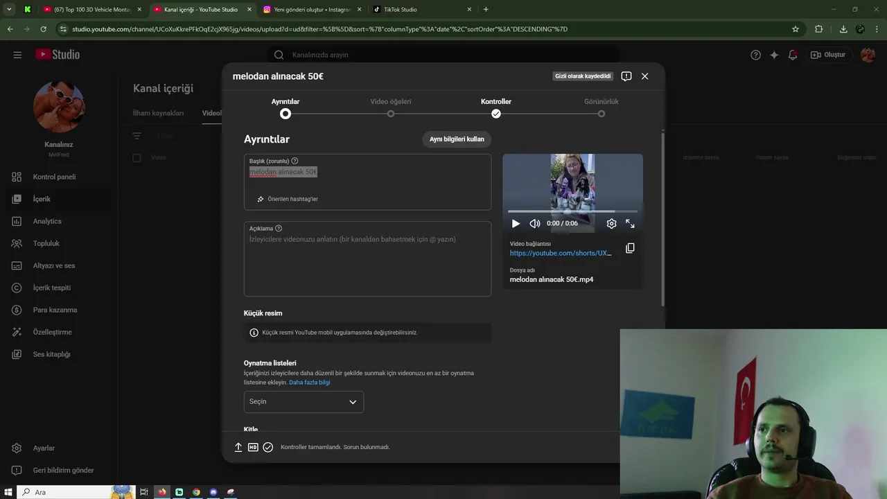Open the Açıklama help question mark icon
Image resolution: width=887 pixels, height=499 pixels.
279,228
